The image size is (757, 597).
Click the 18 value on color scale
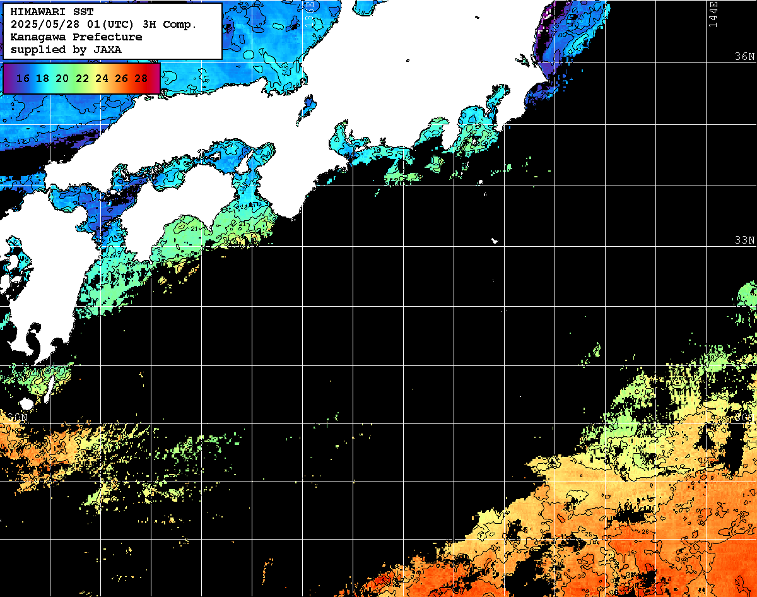click(x=42, y=78)
